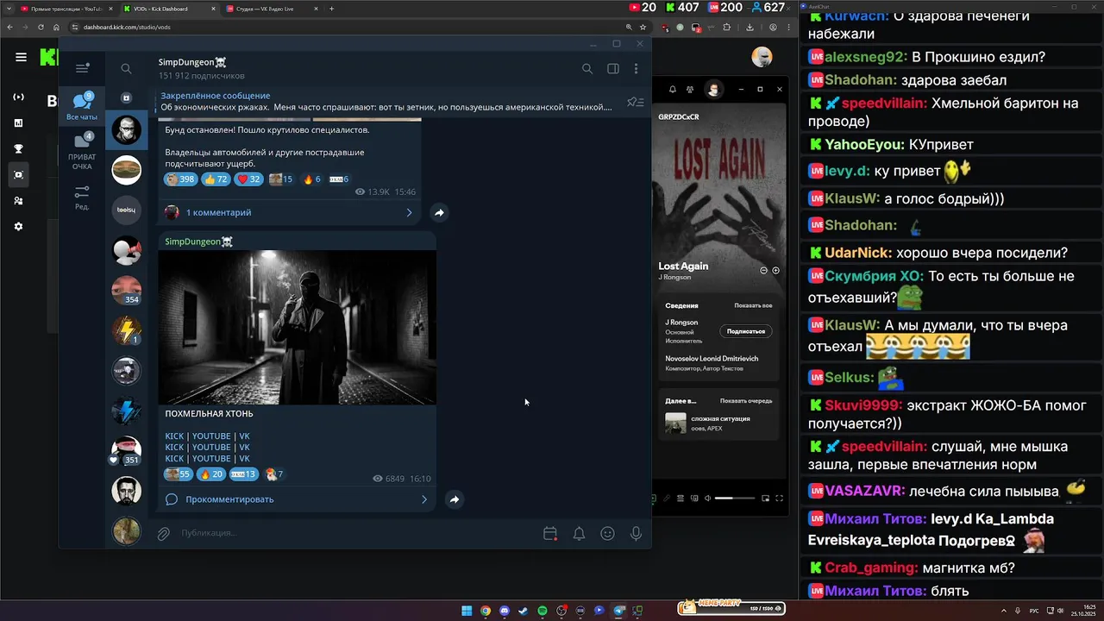Toggle heart reaction with 32

(x=249, y=179)
